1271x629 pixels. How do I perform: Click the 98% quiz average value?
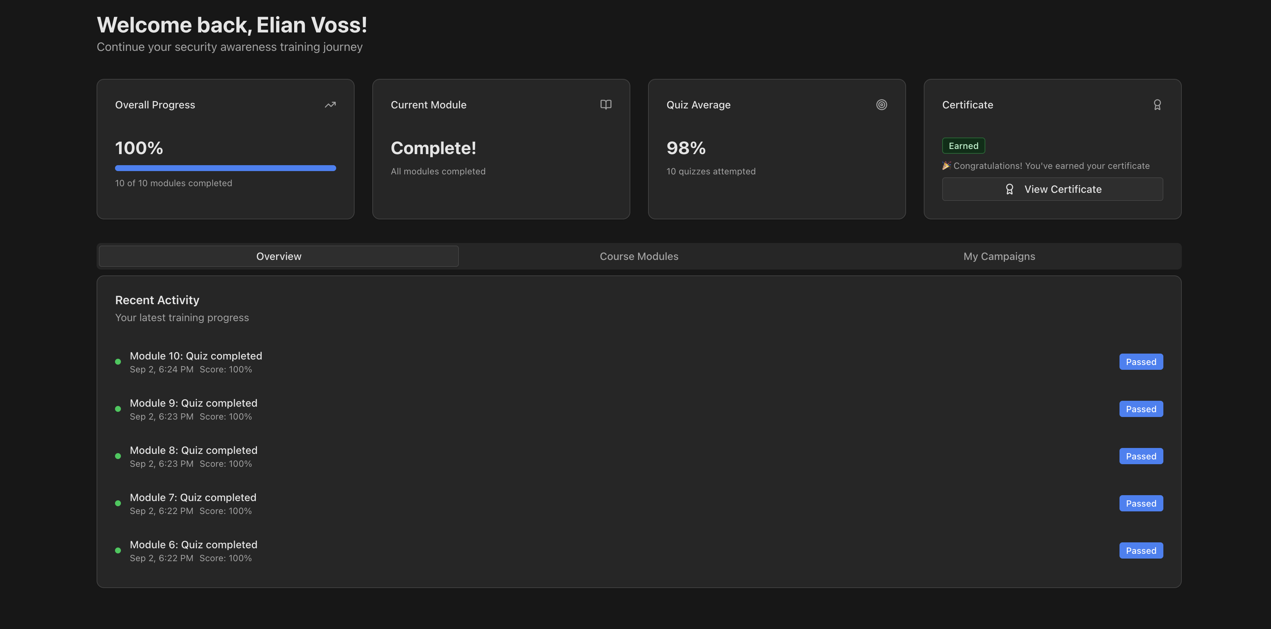pyautogui.click(x=686, y=148)
